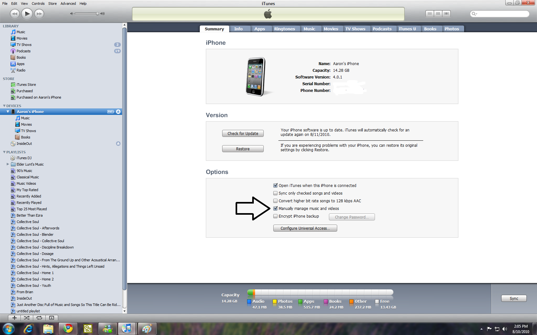Switch to grid view

[438, 13]
